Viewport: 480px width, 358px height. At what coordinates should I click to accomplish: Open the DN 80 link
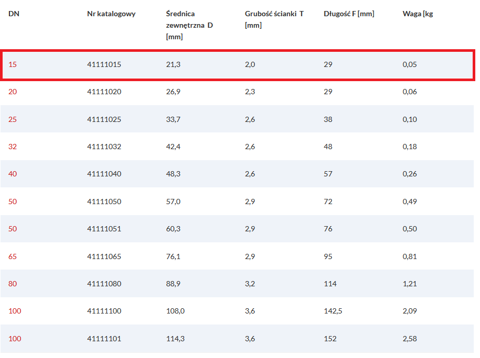(x=13, y=284)
